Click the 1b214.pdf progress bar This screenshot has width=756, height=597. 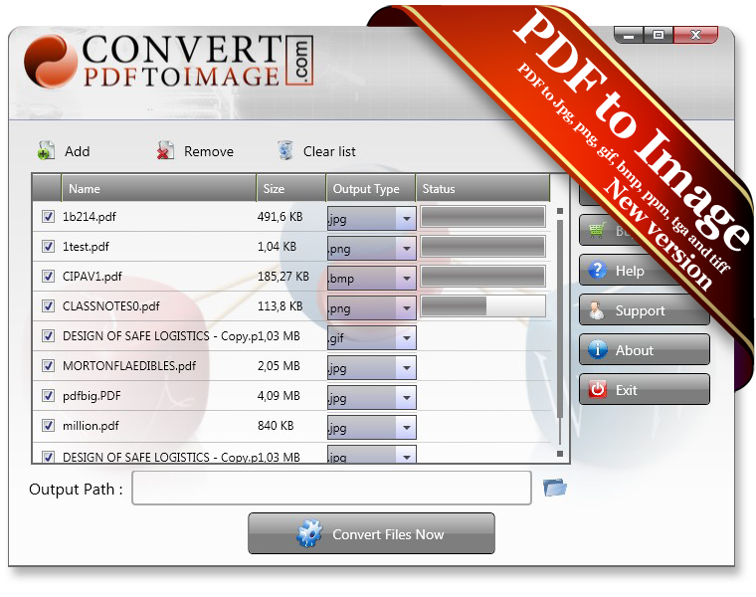point(482,217)
